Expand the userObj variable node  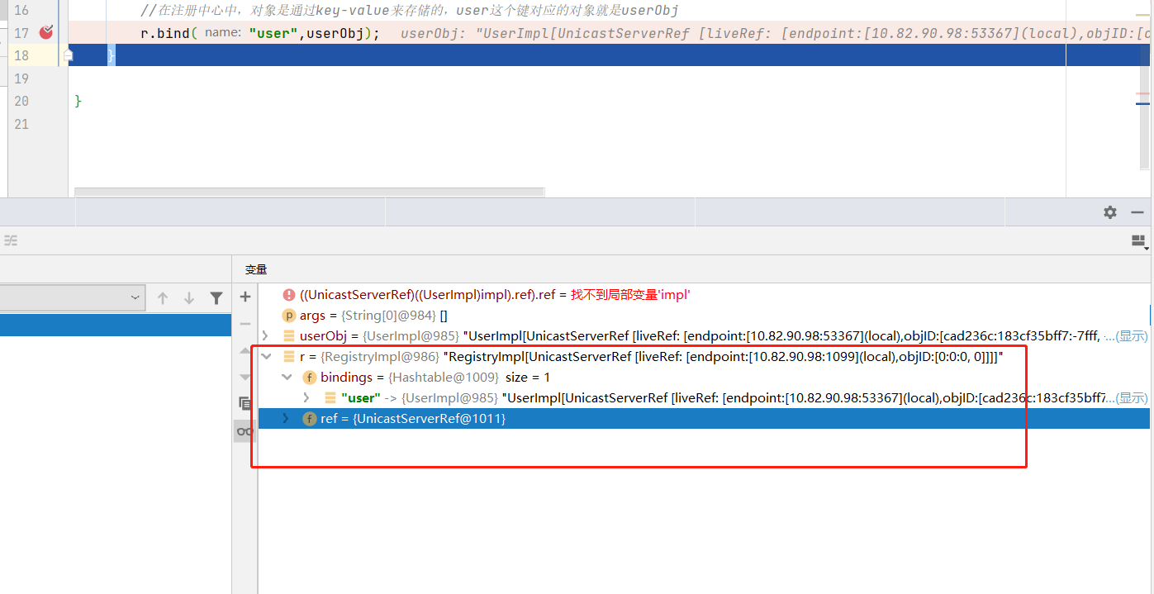pos(265,335)
